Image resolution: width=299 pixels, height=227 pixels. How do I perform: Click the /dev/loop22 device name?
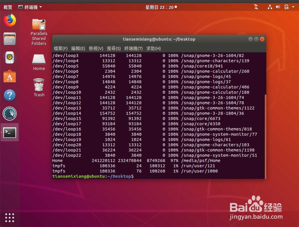point(67,155)
